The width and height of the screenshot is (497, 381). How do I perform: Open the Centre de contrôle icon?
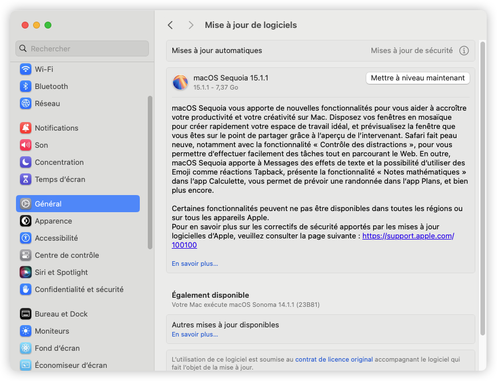(x=26, y=255)
